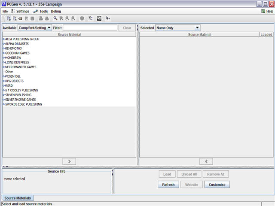
Task: Click the Customise button
Action: point(217,185)
